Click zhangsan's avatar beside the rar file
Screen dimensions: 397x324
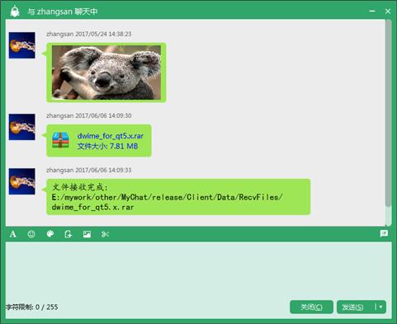22,127
